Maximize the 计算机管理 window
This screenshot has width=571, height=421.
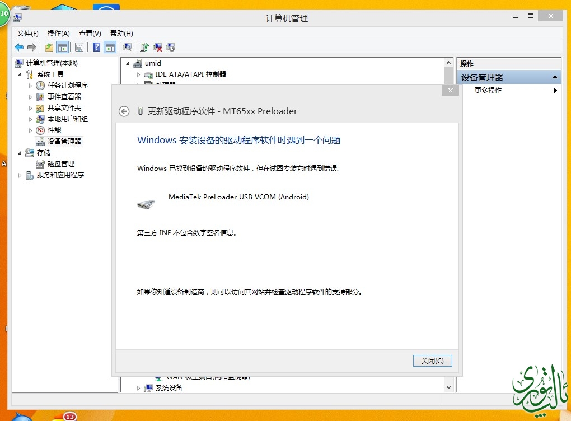point(531,16)
